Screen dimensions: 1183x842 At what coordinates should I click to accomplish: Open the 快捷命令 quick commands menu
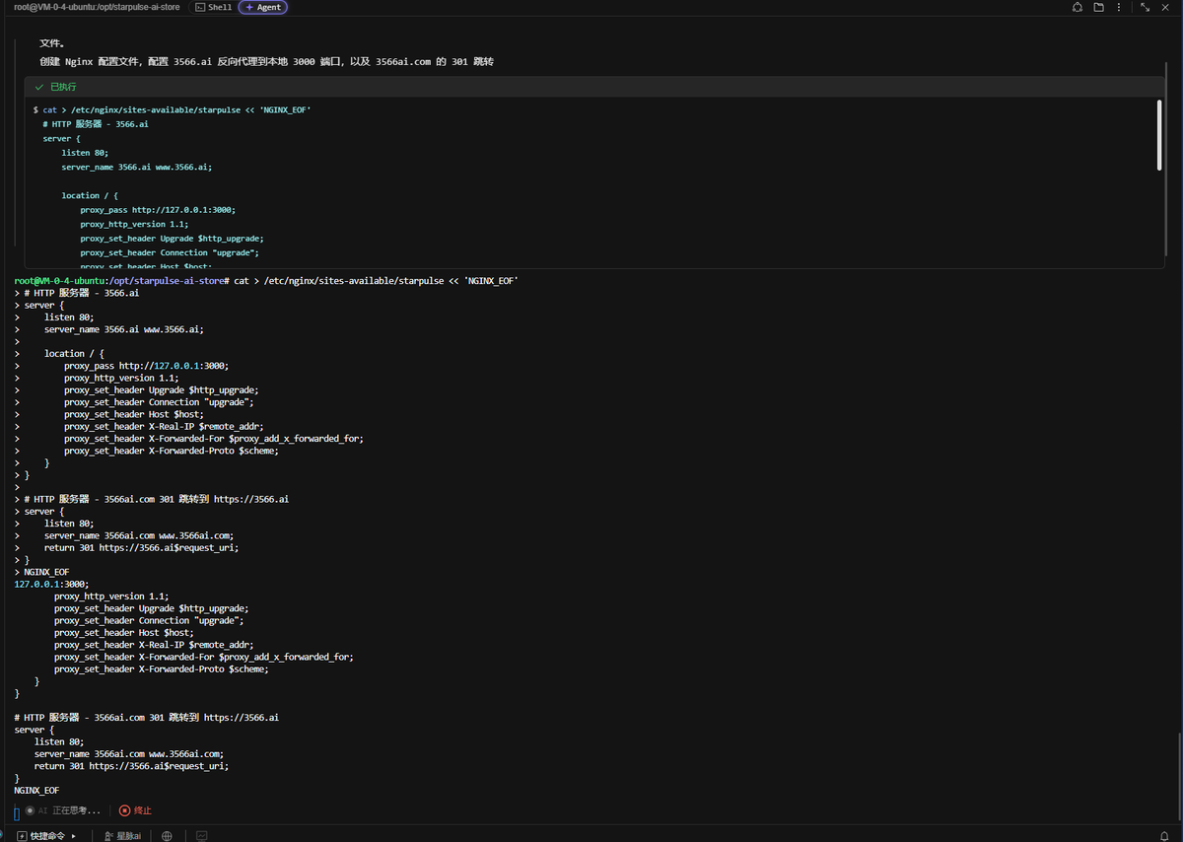tap(46, 835)
